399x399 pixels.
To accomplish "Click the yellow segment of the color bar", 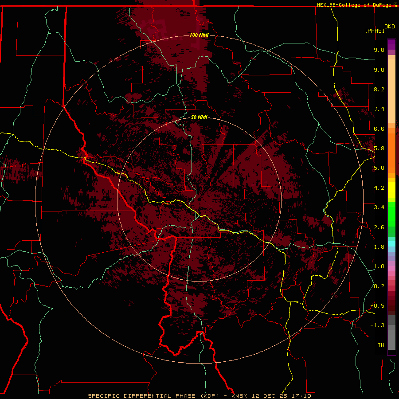I will 391,190.
